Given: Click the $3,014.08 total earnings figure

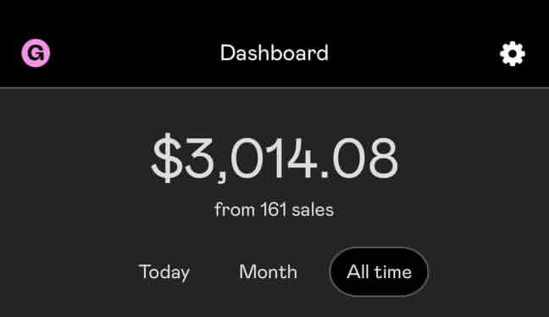Looking at the screenshot, I should tap(274, 158).
